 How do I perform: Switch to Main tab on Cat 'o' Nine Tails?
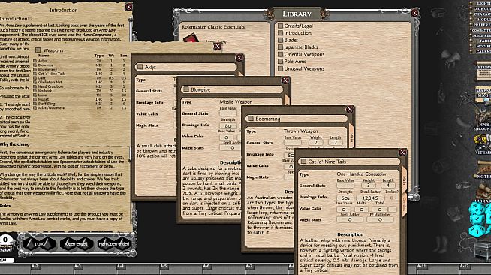[404, 180]
